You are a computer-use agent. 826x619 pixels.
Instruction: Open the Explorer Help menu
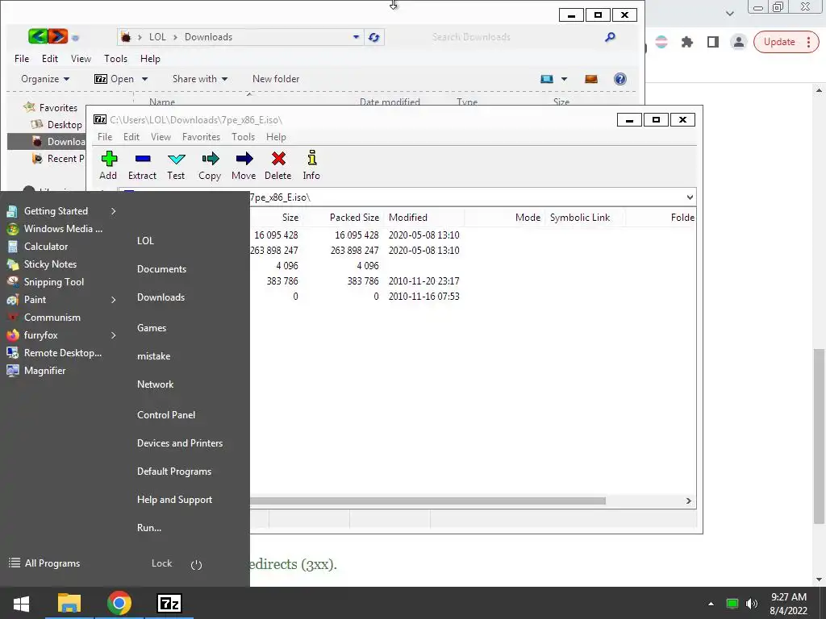150,58
